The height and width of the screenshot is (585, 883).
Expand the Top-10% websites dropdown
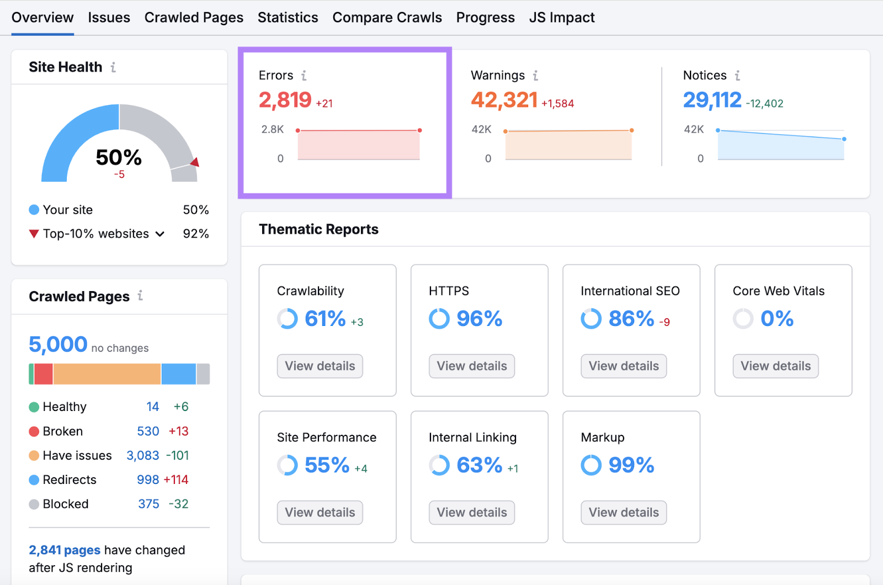coord(160,234)
